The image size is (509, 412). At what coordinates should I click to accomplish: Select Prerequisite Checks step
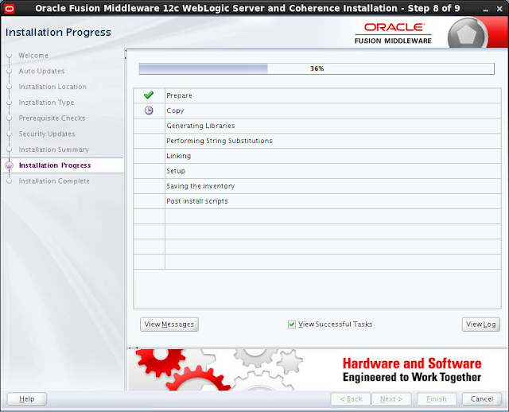(52, 119)
